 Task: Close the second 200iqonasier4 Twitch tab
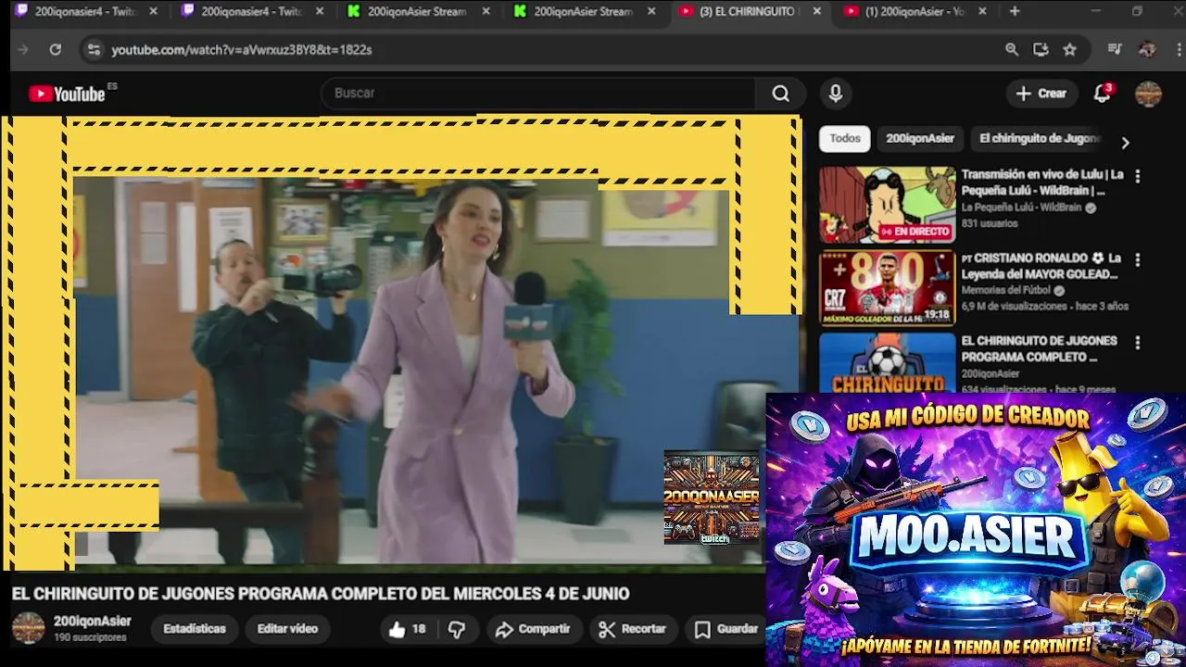[320, 11]
